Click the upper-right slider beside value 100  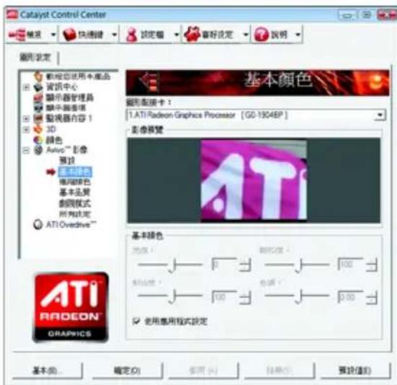click(298, 265)
